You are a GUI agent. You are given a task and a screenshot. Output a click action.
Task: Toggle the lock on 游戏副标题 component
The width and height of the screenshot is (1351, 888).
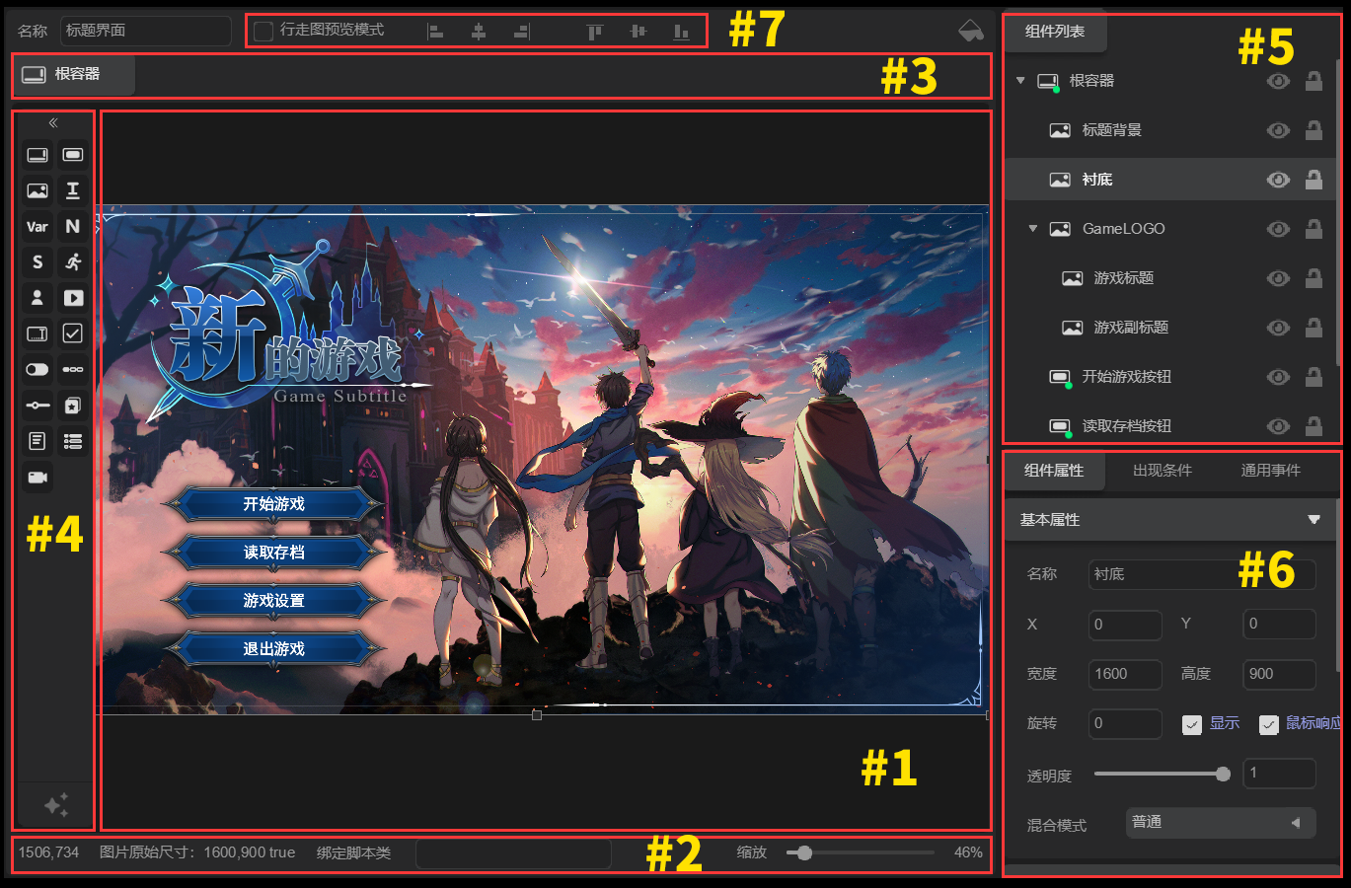coord(1313,328)
